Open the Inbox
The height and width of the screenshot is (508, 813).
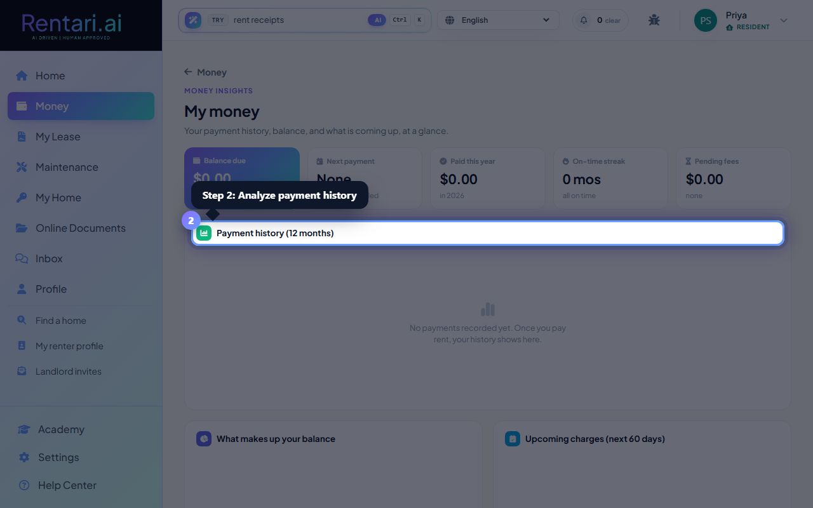[x=81, y=258]
